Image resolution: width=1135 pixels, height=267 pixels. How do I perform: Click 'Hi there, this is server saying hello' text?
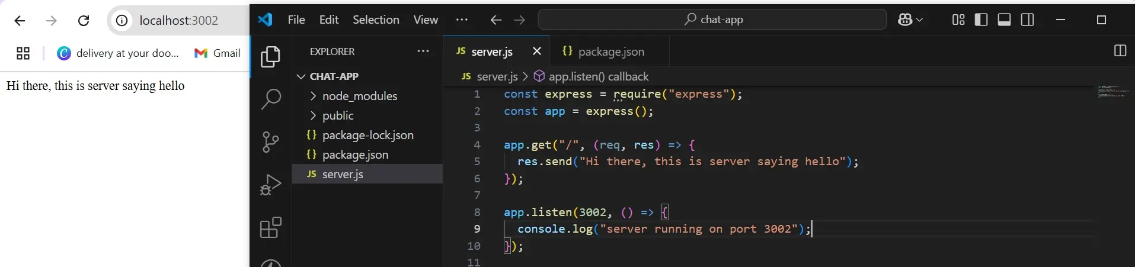[95, 86]
